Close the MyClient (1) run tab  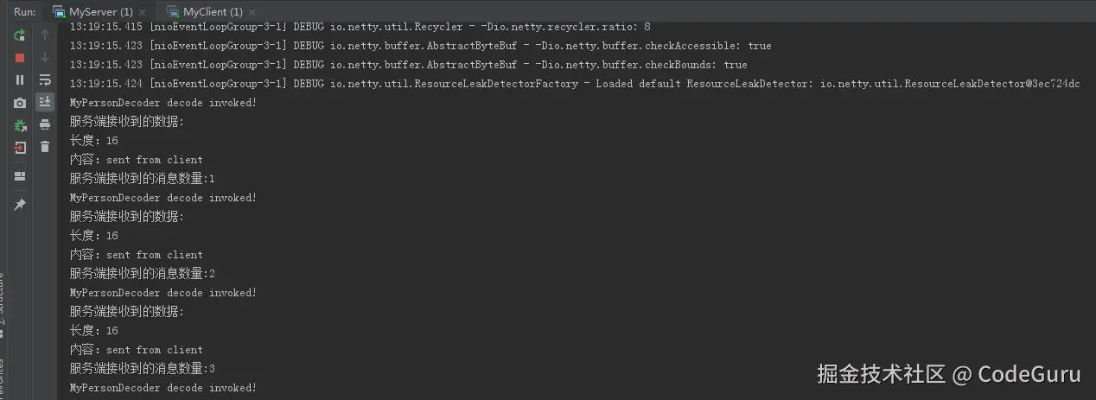point(252,13)
